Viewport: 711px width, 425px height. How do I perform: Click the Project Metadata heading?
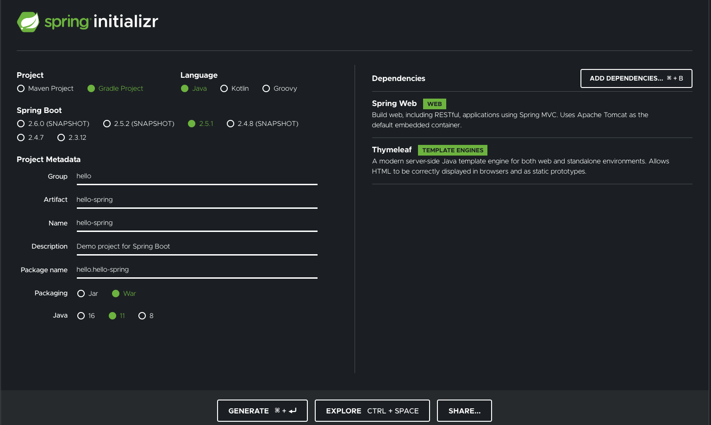(x=49, y=159)
